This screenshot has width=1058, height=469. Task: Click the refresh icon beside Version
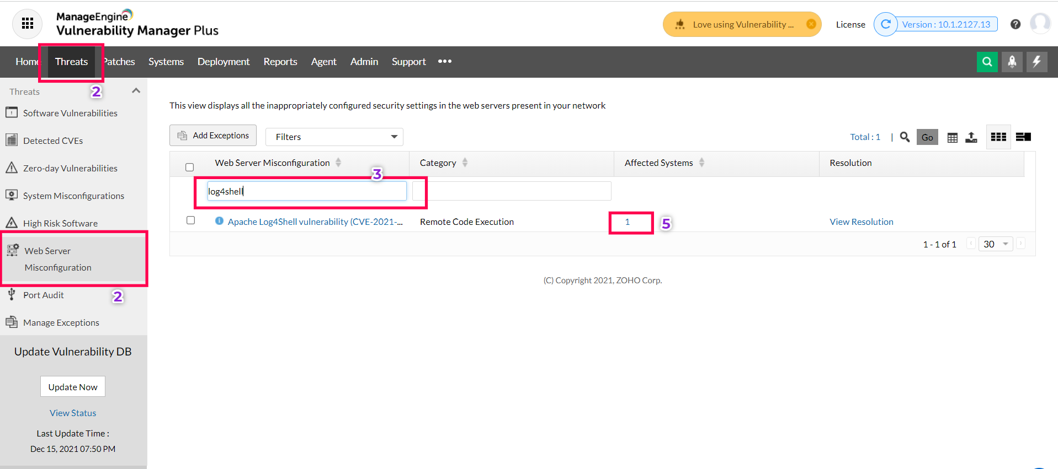tap(886, 24)
